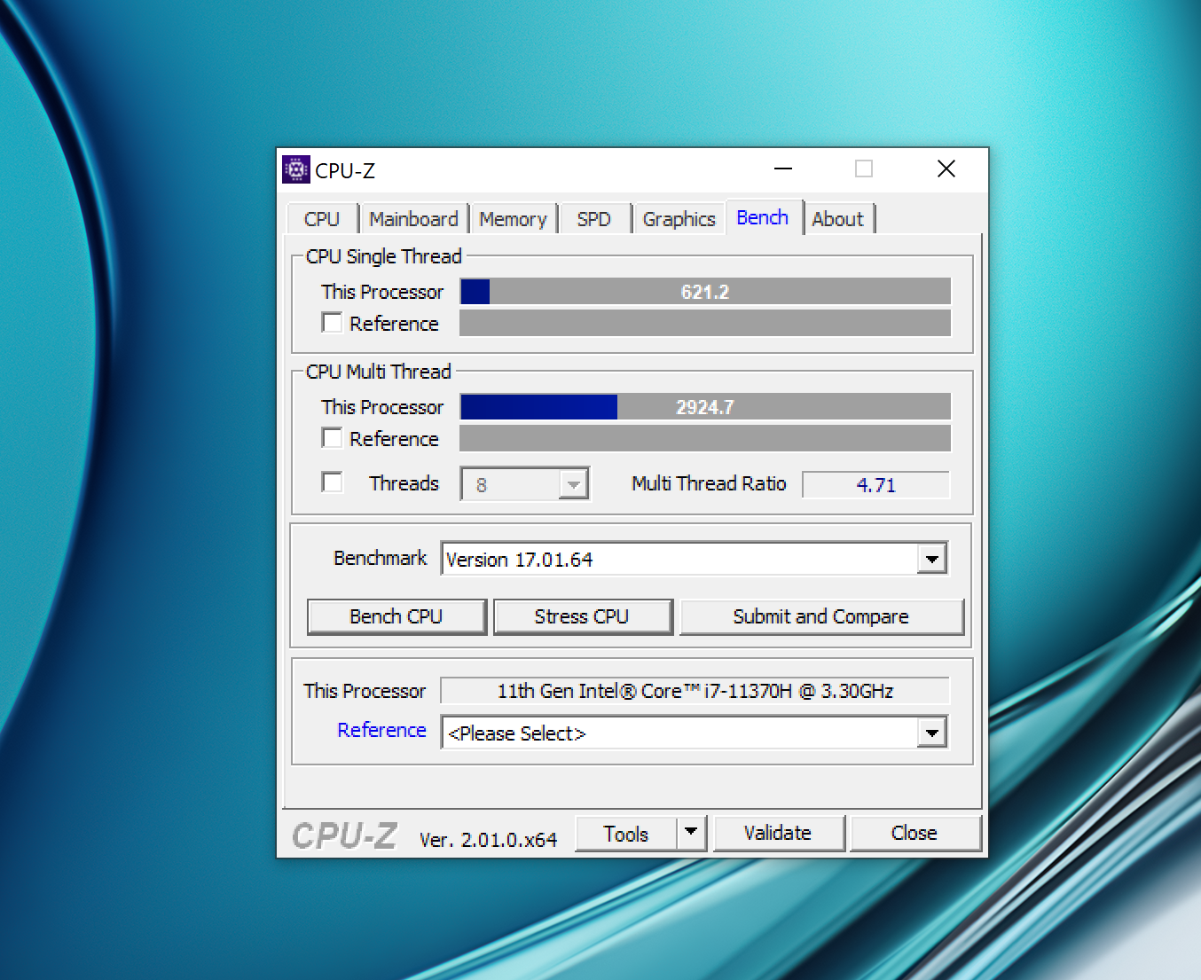
Task: Click the processor name field i7-11370H
Action: pos(695,691)
